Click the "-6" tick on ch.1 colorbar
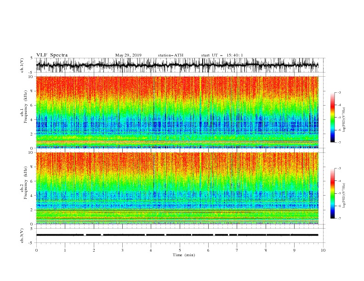 click(x=339, y=130)
